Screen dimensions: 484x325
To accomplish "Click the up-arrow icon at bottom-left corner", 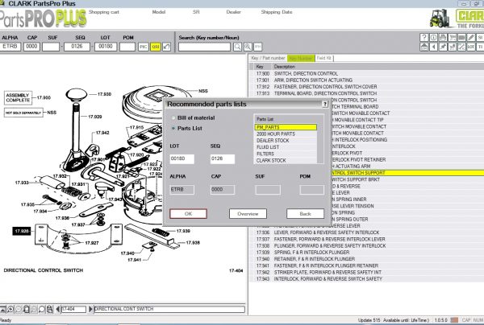I will coord(2,309).
